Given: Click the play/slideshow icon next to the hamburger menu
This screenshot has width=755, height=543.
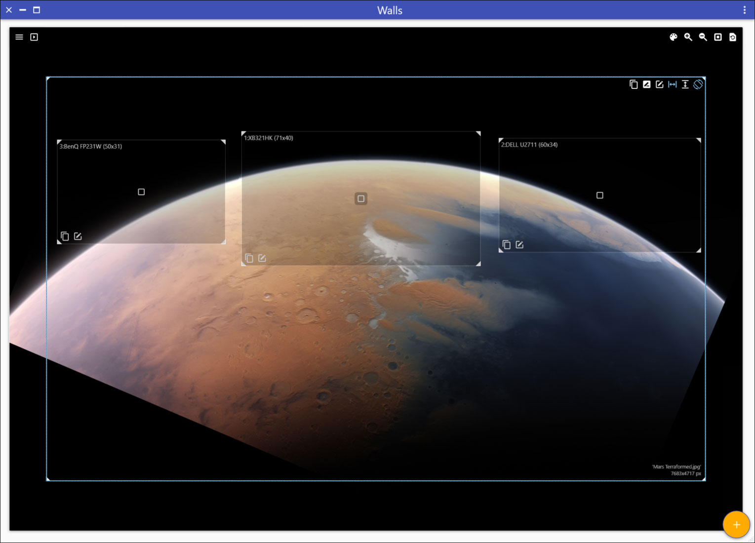Looking at the screenshot, I should click(34, 37).
